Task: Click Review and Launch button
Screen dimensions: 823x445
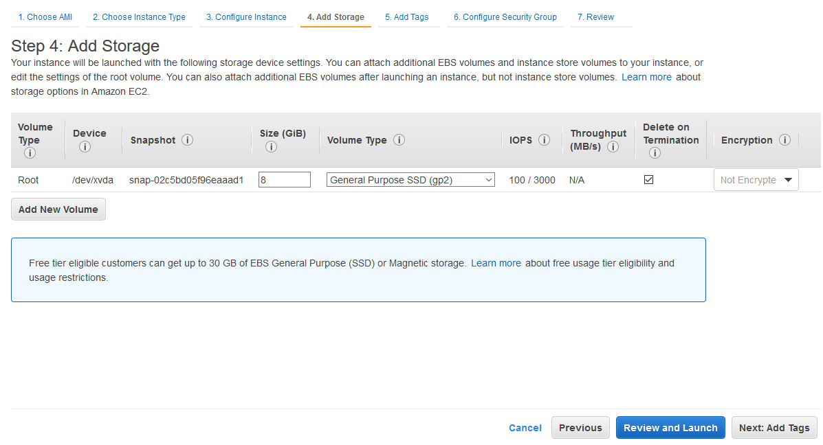Action: tap(670, 428)
